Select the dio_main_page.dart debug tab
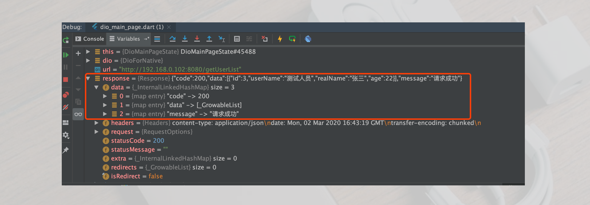590x205 pixels. [x=132, y=27]
